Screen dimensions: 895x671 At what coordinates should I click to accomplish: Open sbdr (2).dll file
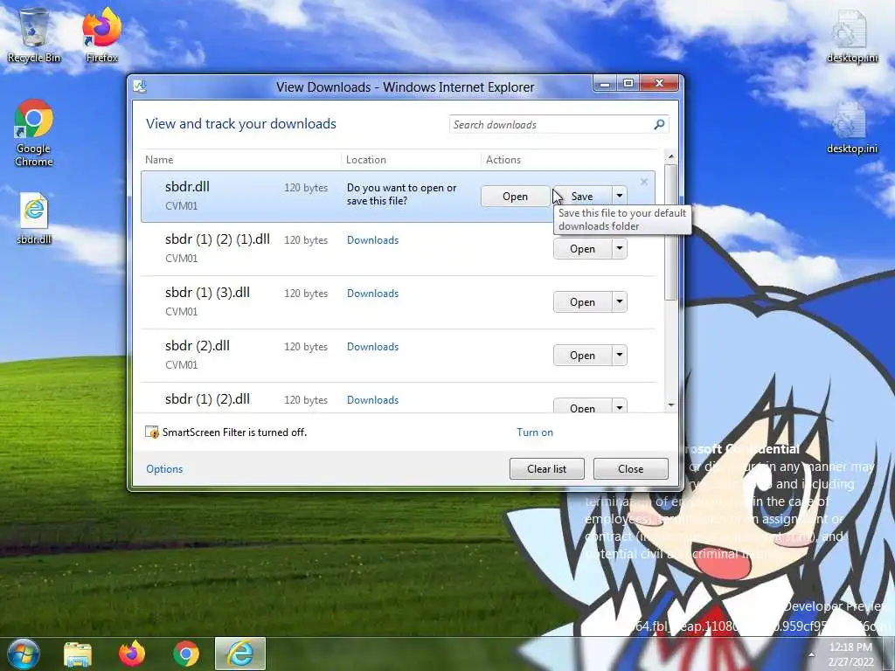tap(582, 356)
